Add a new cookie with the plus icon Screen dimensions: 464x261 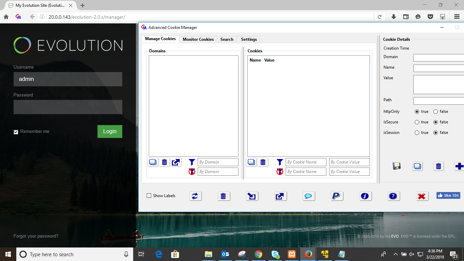(x=460, y=166)
